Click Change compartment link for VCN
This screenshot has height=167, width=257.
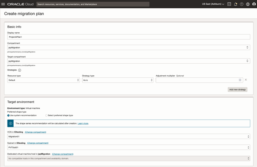coord(35,132)
